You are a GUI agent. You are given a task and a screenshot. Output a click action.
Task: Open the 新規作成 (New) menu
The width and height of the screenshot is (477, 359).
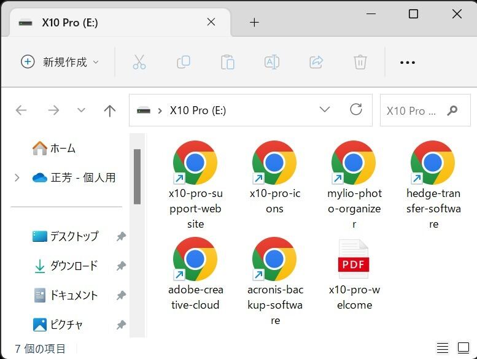click(x=60, y=62)
